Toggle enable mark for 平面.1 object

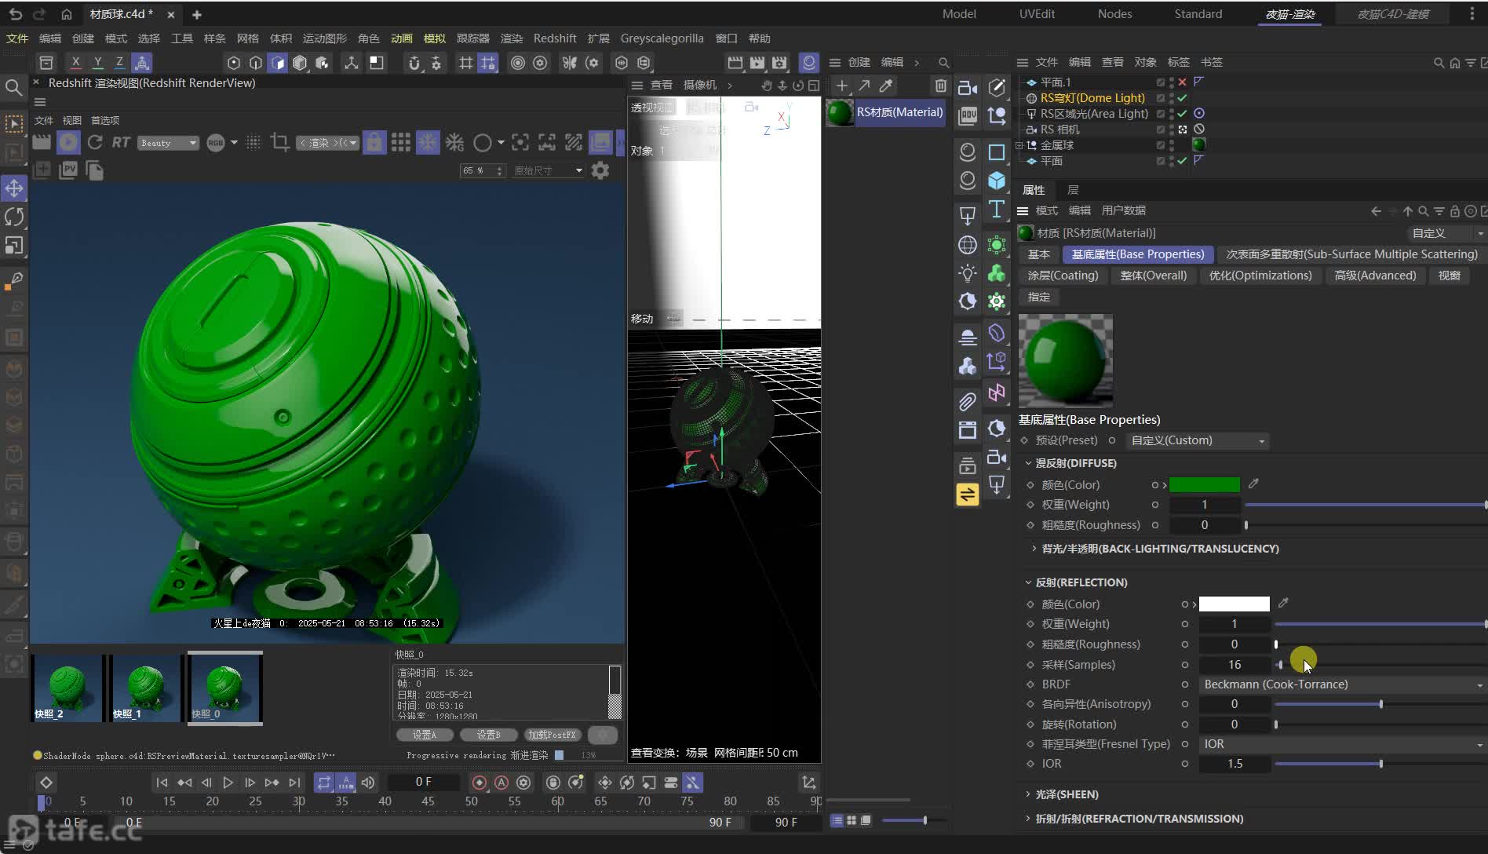click(x=1182, y=82)
